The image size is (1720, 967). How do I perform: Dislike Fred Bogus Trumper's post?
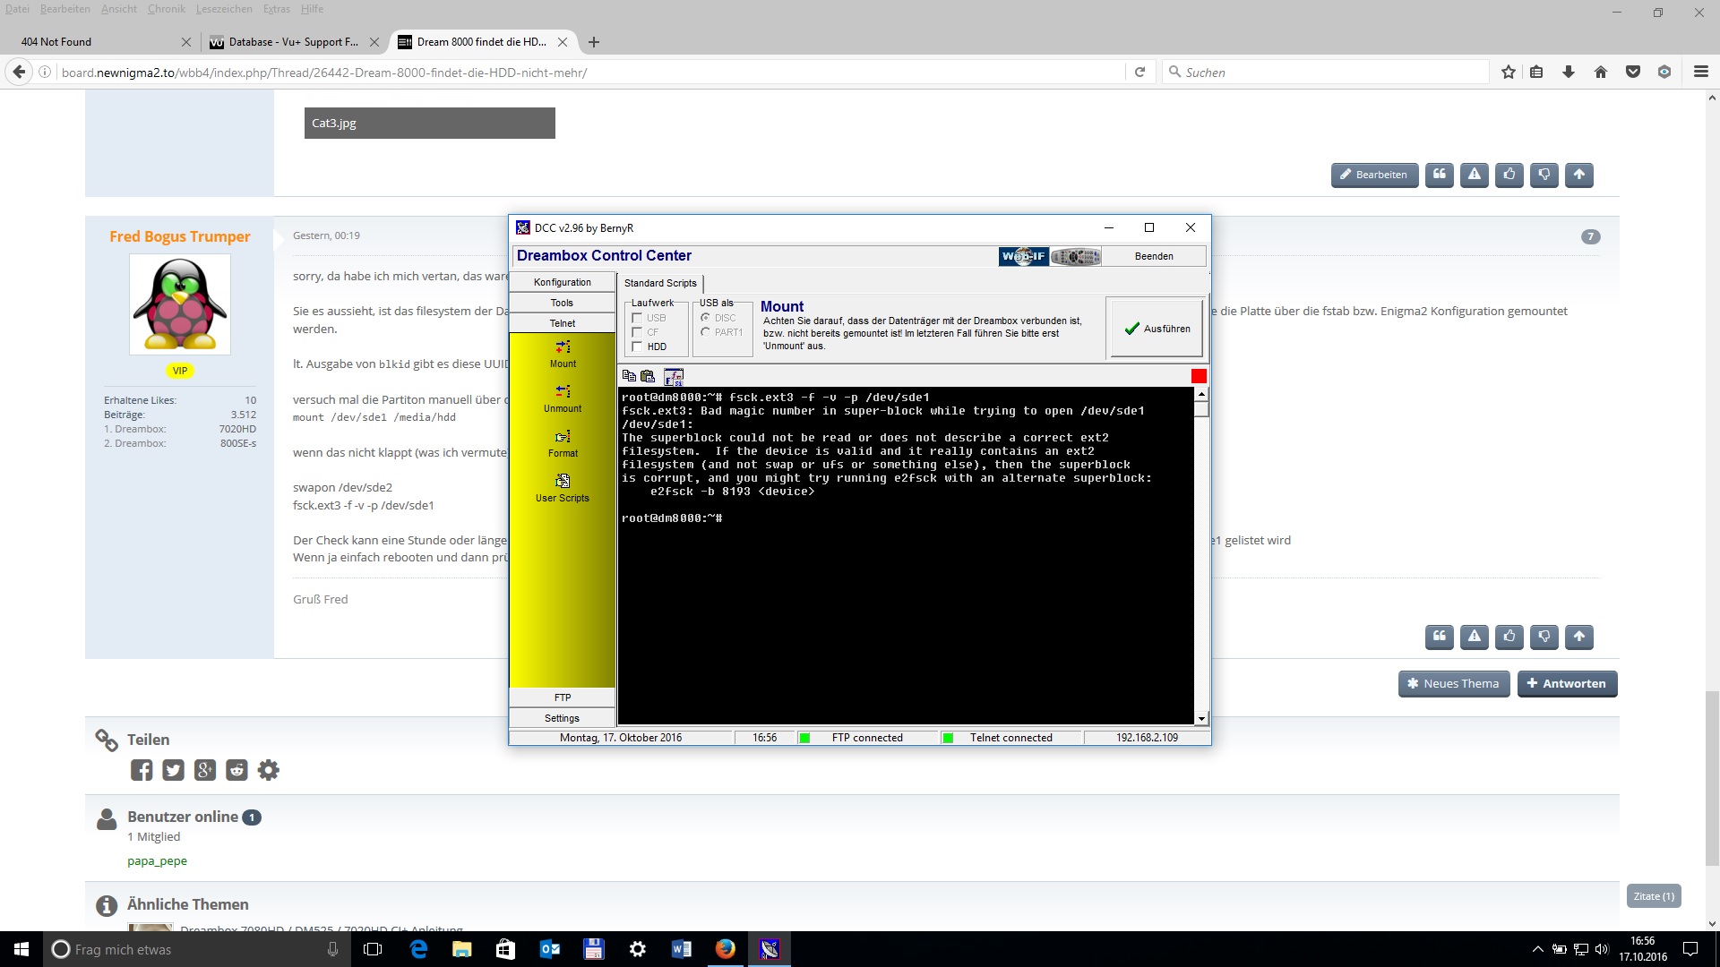tap(1544, 637)
